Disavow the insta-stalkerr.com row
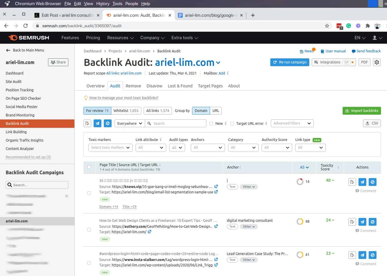The image size is (387, 276). (x=372, y=255)
